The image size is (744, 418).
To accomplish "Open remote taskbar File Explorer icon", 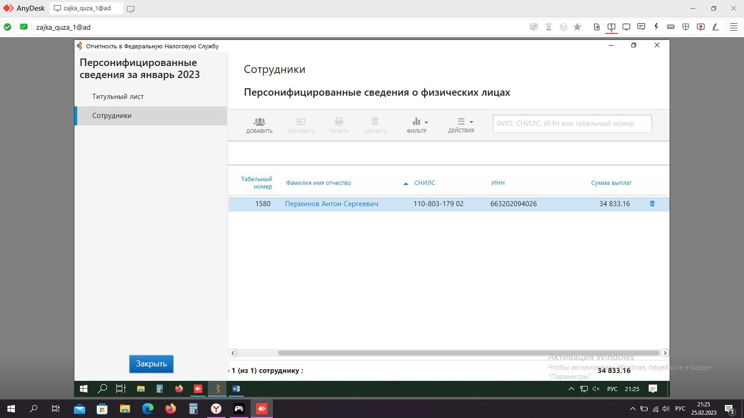I will click(x=140, y=389).
